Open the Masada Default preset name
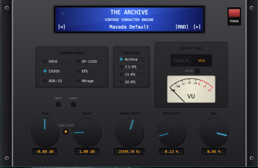The image size is (258, 168). pyautogui.click(x=129, y=27)
